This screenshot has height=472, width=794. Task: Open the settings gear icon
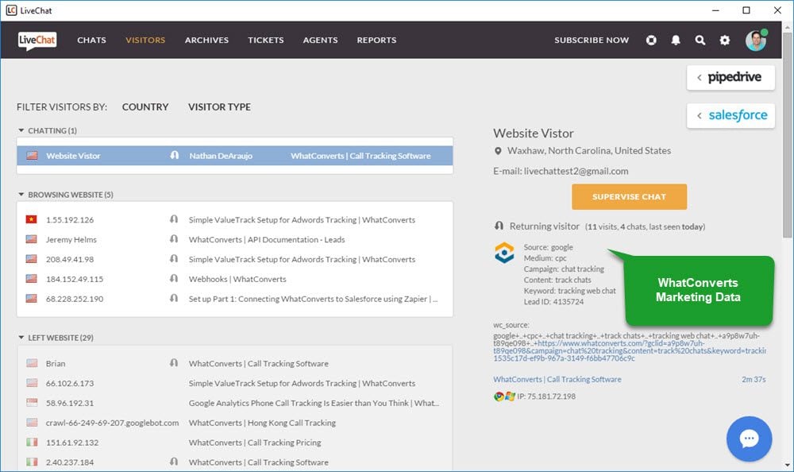(725, 40)
